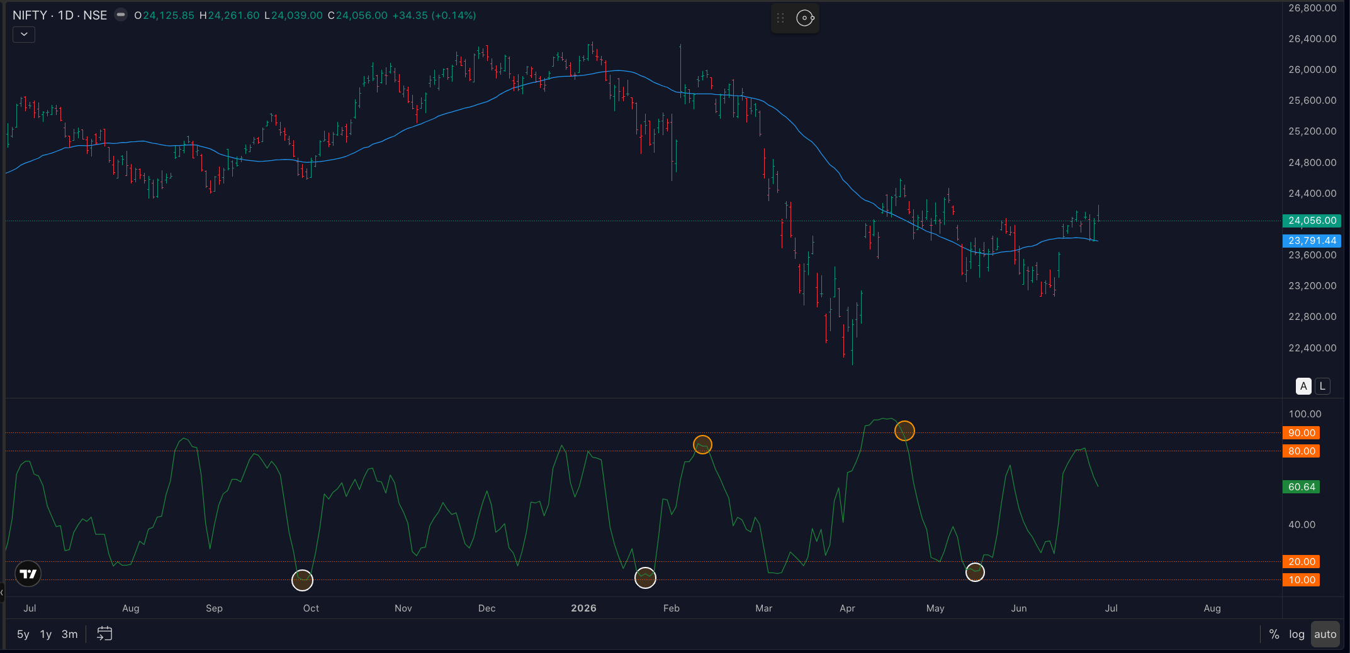Click the high value 24,261.60

point(233,15)
